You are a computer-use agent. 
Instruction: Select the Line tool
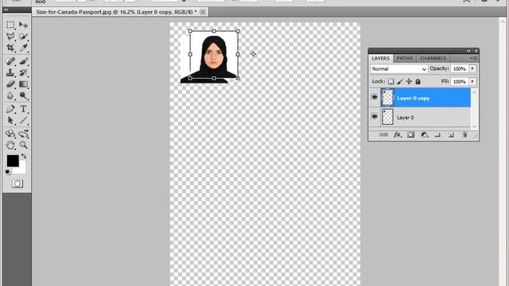tap(23, 120)
